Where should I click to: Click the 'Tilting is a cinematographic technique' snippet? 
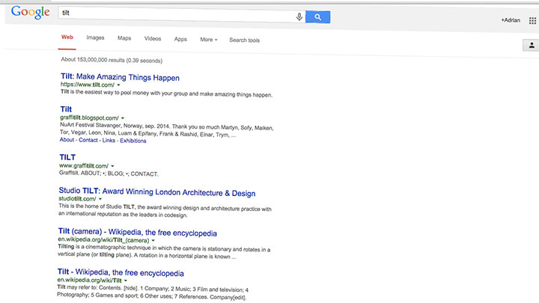click(x=164, y=252)
